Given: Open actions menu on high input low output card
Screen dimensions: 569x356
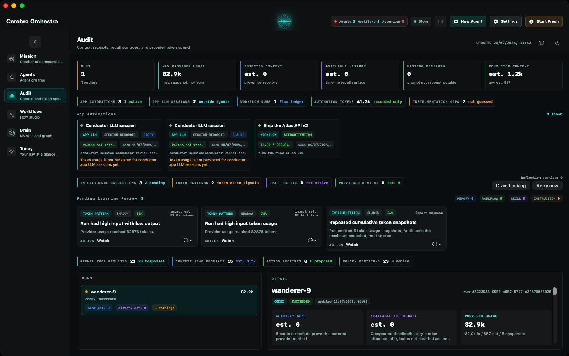Looking at the screenshot, I should point(188,240).
